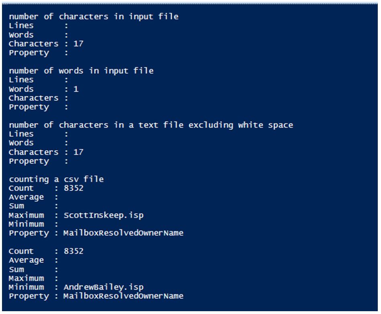
Task: Click the Words value of 1
Action: click(x=76, y=89)
